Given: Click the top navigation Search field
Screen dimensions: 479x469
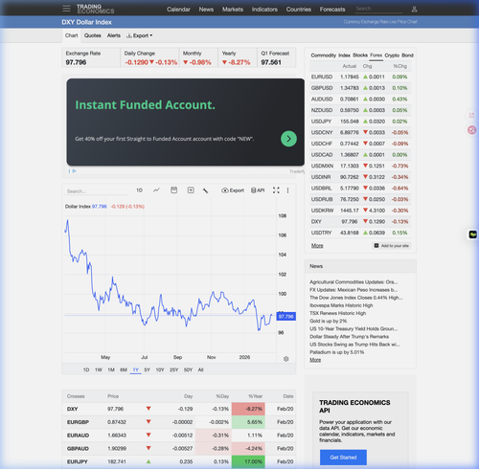Looking at the screenshot, I should tap(378, 9).
